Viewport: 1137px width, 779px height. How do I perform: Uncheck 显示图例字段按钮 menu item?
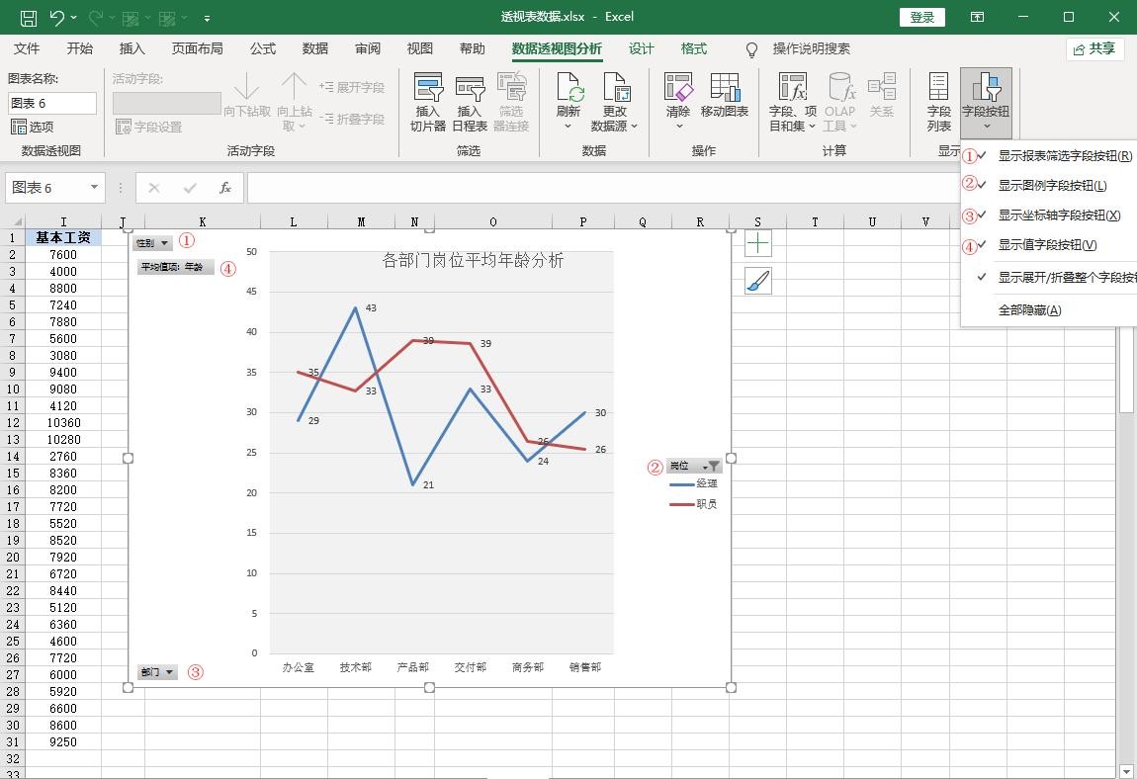tap(1051, 186)
